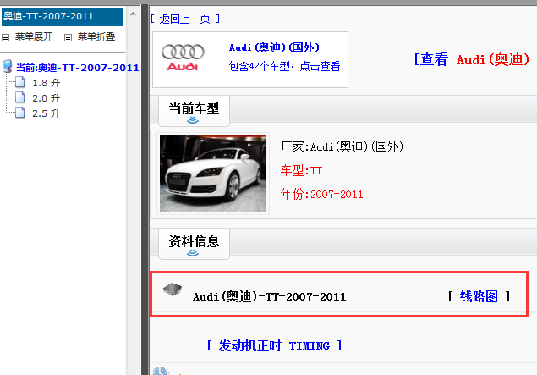This screenshot has width=537, height=375.
Task: Click the gray module icon beside Audi(奥迪)-TT-2007-2011
Action: click(x=173, y=290)
